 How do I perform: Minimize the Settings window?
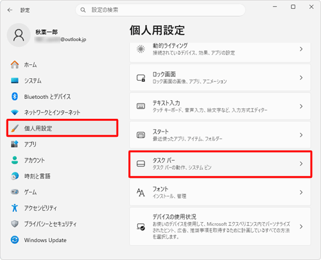275,7
